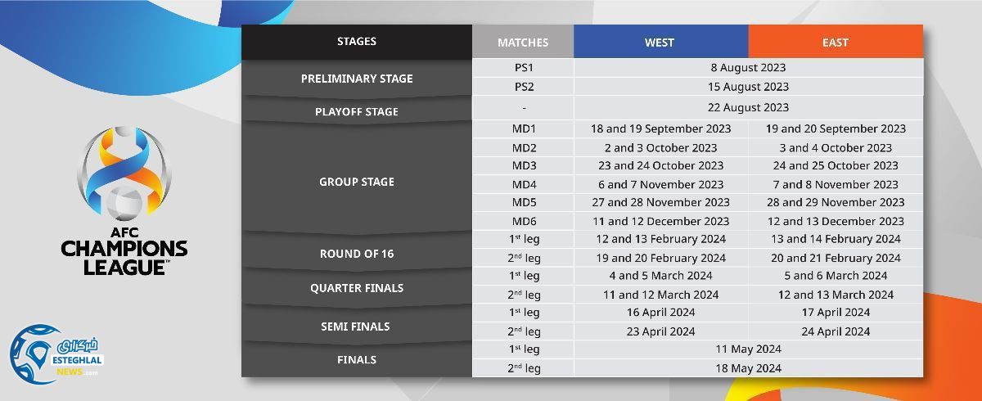Select the STAGES column header
Image resolution: width=982 pixels, height=401 pixels.
(357, 42)
